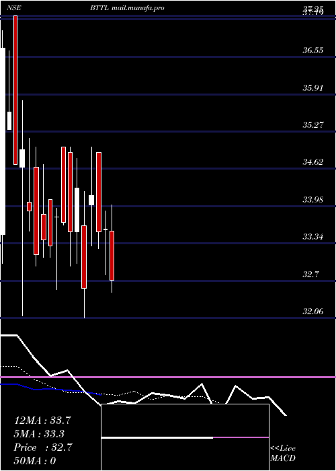The image size is (336, 471).
Task: Click the 32.7 price axis label
Action: pyautogui.click(x=311, y=275)
